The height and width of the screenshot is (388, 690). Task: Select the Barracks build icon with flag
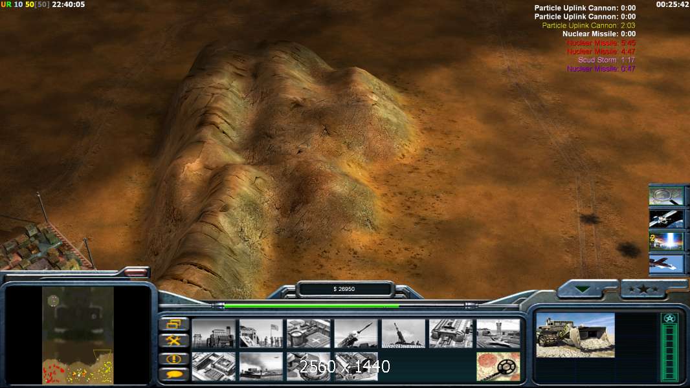point(261,334)
